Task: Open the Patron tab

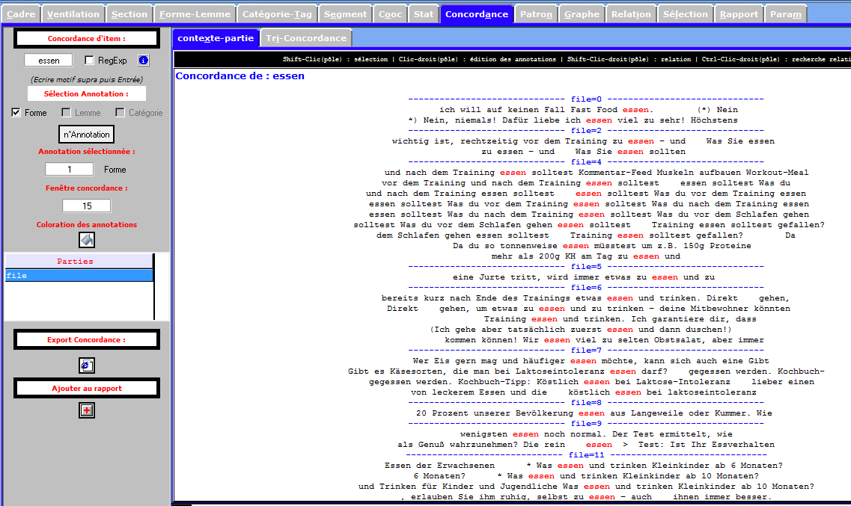Action: (536, 14)
